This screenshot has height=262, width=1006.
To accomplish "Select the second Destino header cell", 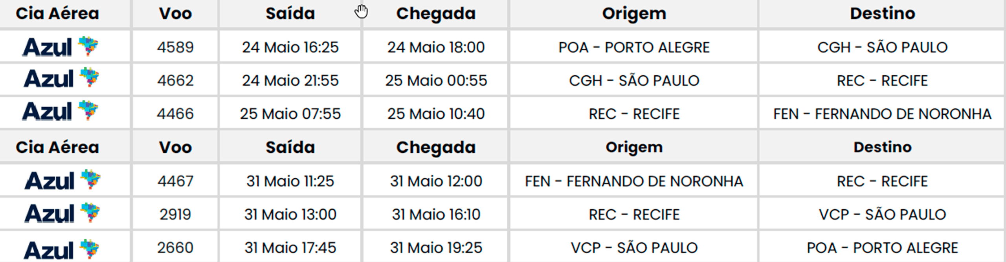I will pos(882,147).
